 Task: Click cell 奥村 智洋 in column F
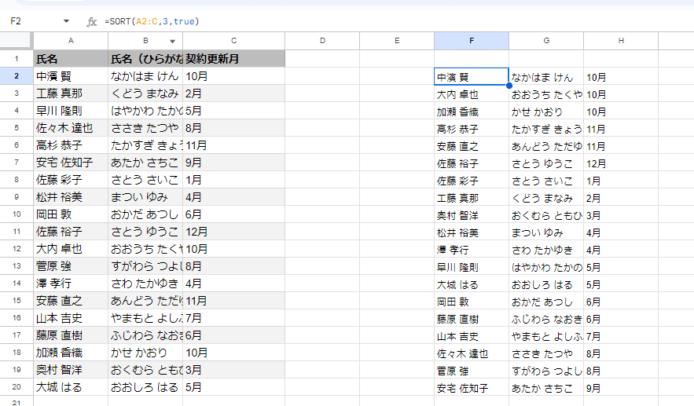pyautogui.click(x=472, y=215)
